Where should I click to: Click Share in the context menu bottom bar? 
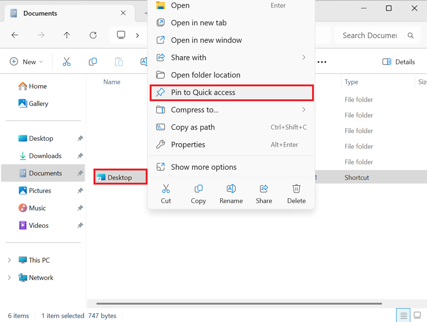pos(264,194)
